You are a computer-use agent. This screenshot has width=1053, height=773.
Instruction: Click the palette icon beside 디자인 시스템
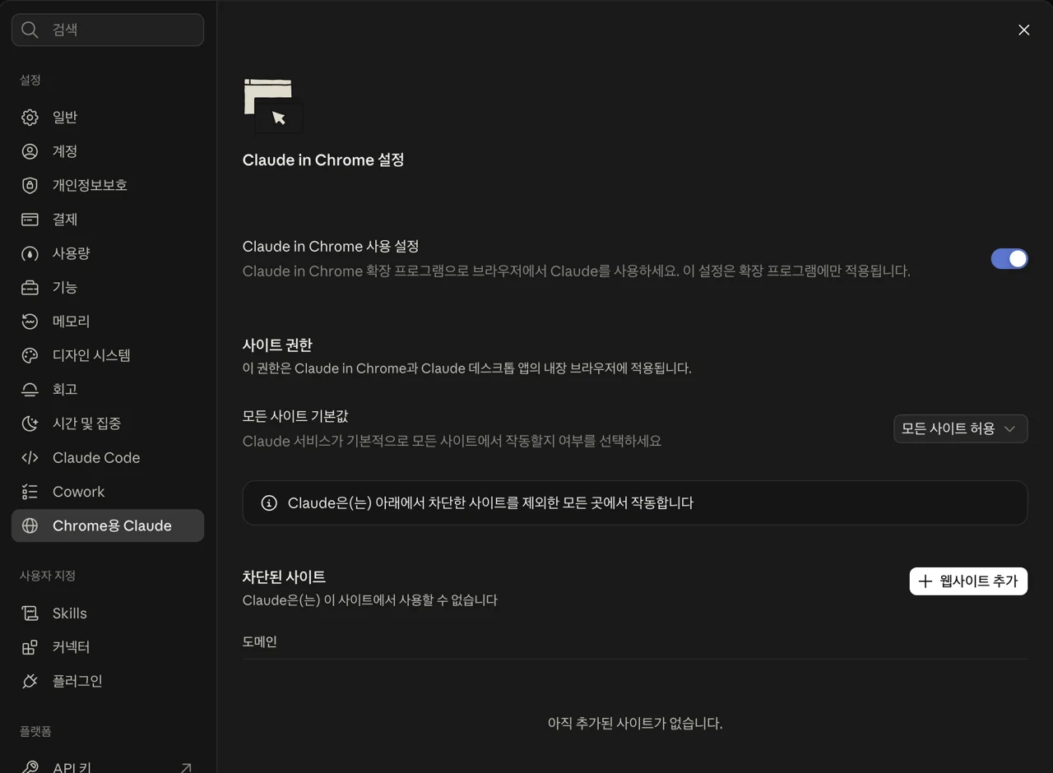click(30, 355)
